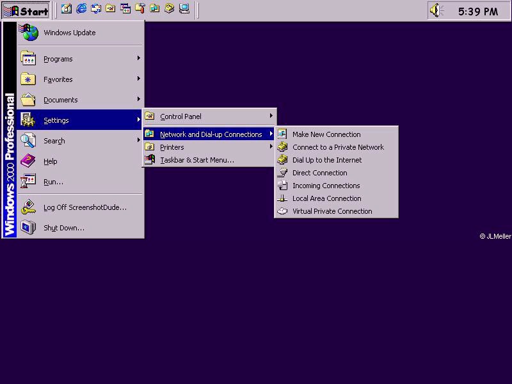
Task: Click the volume speaker tray icon
Action: [437, 10]
